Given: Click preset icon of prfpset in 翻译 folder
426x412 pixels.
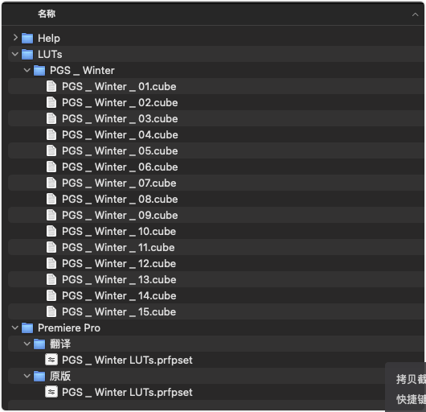Looking at the screenshot, I should tap(51, 360).
